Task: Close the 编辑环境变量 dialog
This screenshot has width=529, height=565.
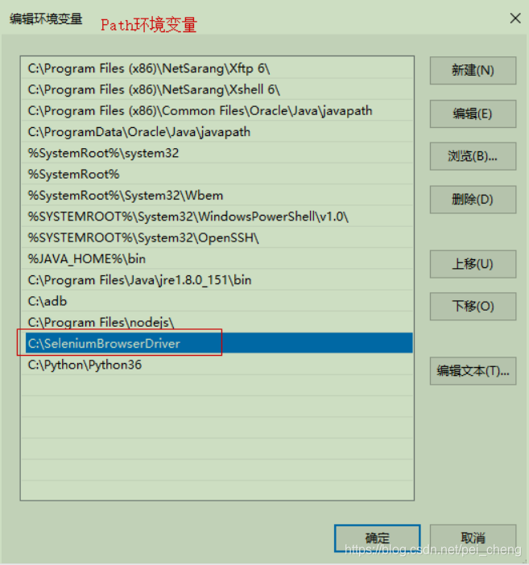Action: tap(515, 18)
